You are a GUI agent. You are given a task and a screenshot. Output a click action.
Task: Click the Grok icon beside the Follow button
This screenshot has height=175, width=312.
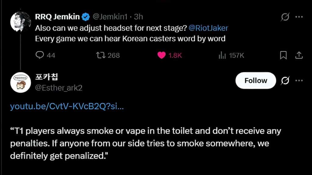(x=285, y=81)
